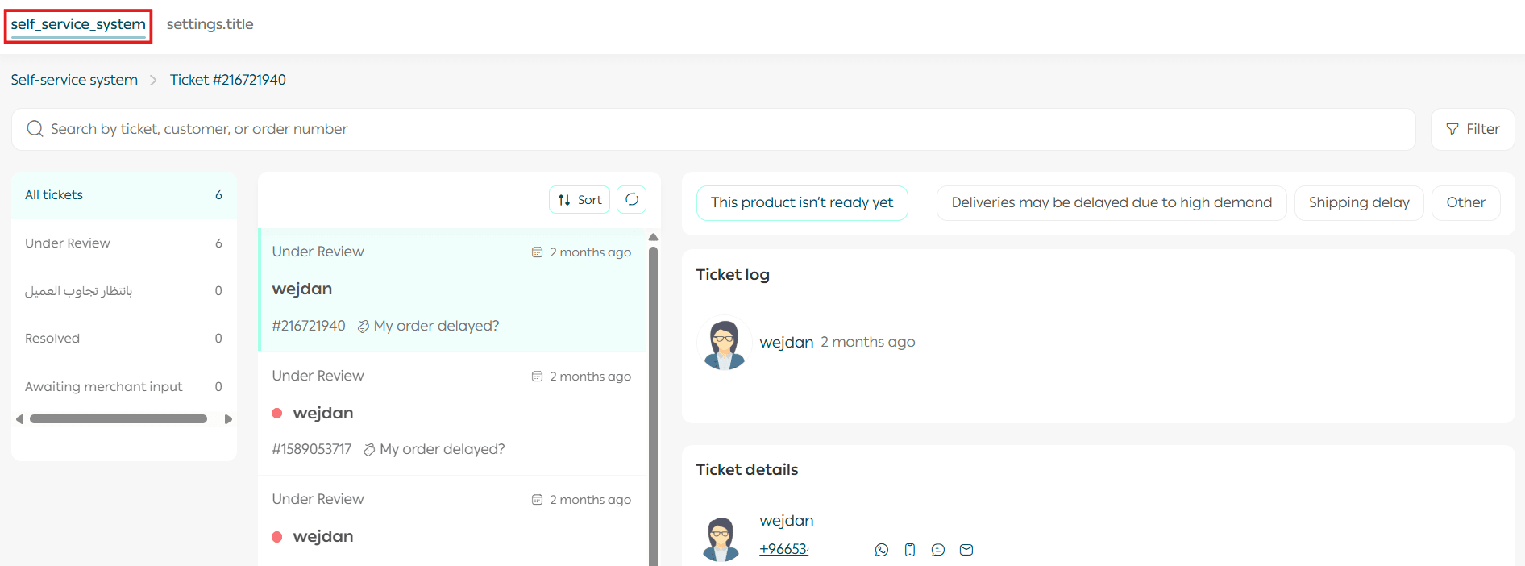Select 'This product isn't ready yet' reply
This screenshot has width=1525, height=566.
(x=801, y=203)
